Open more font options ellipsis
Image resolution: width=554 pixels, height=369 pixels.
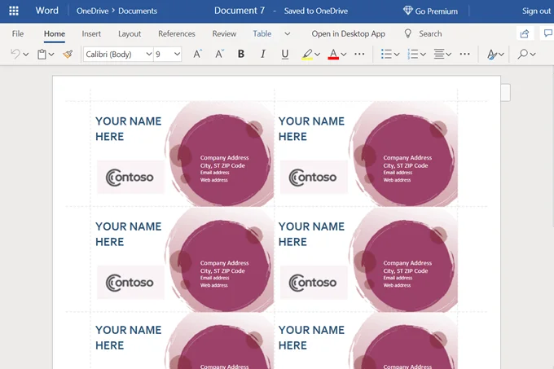pyautogui.click(x=359, y=54)
